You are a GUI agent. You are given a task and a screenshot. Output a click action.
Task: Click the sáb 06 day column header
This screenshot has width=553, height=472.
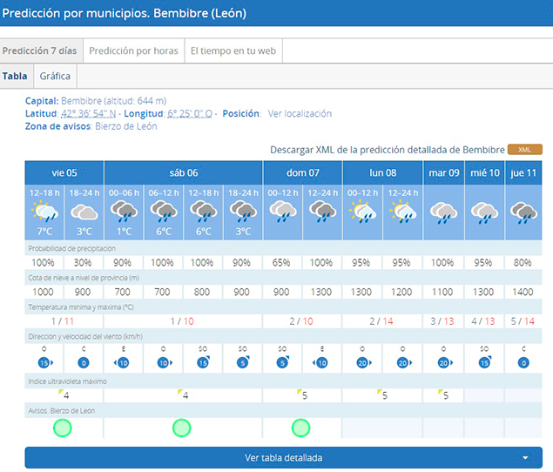point(181,172)
